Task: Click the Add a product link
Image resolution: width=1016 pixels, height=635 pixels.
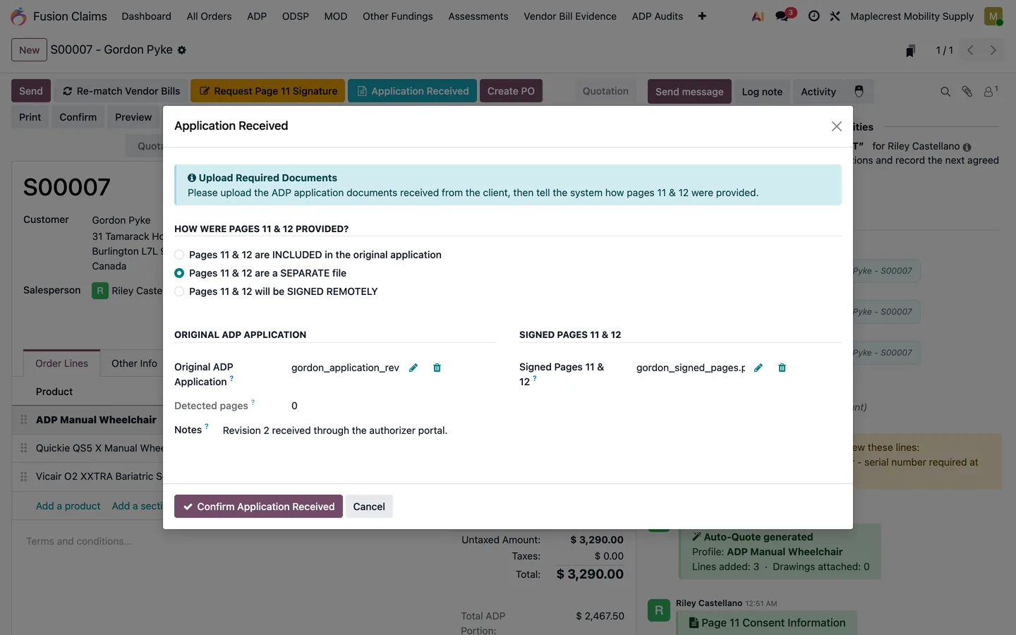Action: click(x=68, y=506)
